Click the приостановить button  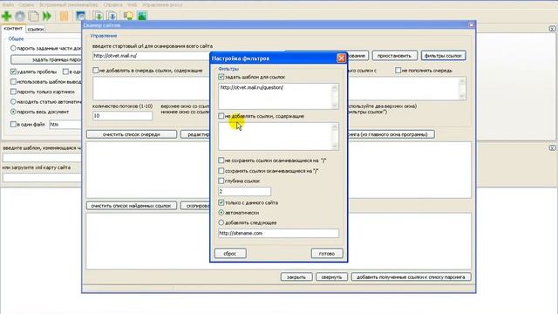(394, 56)
